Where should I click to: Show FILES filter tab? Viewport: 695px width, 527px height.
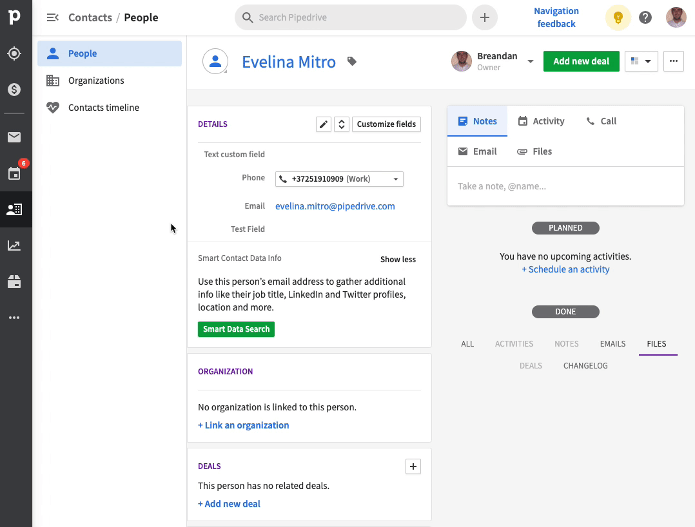click(x=656, y=344)
